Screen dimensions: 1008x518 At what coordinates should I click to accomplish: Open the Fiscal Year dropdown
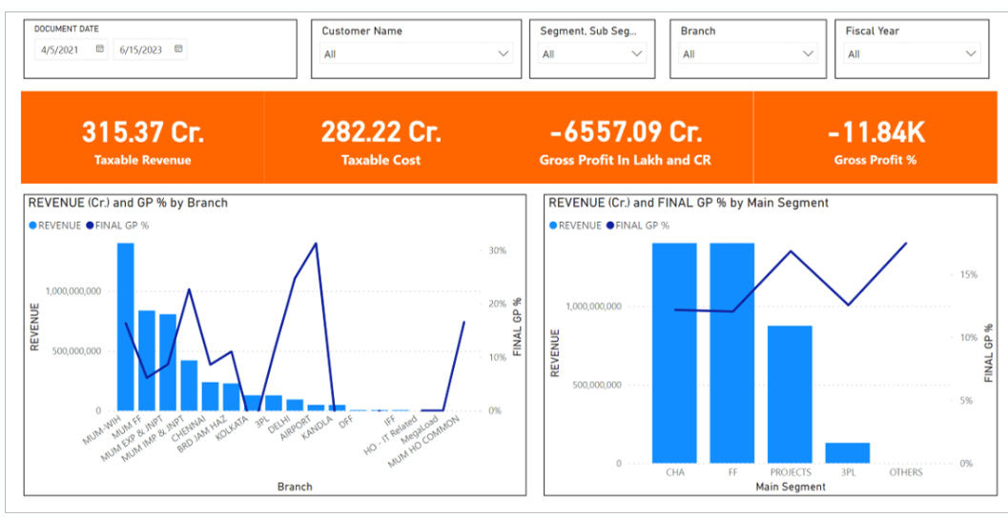tap(971, 54)
